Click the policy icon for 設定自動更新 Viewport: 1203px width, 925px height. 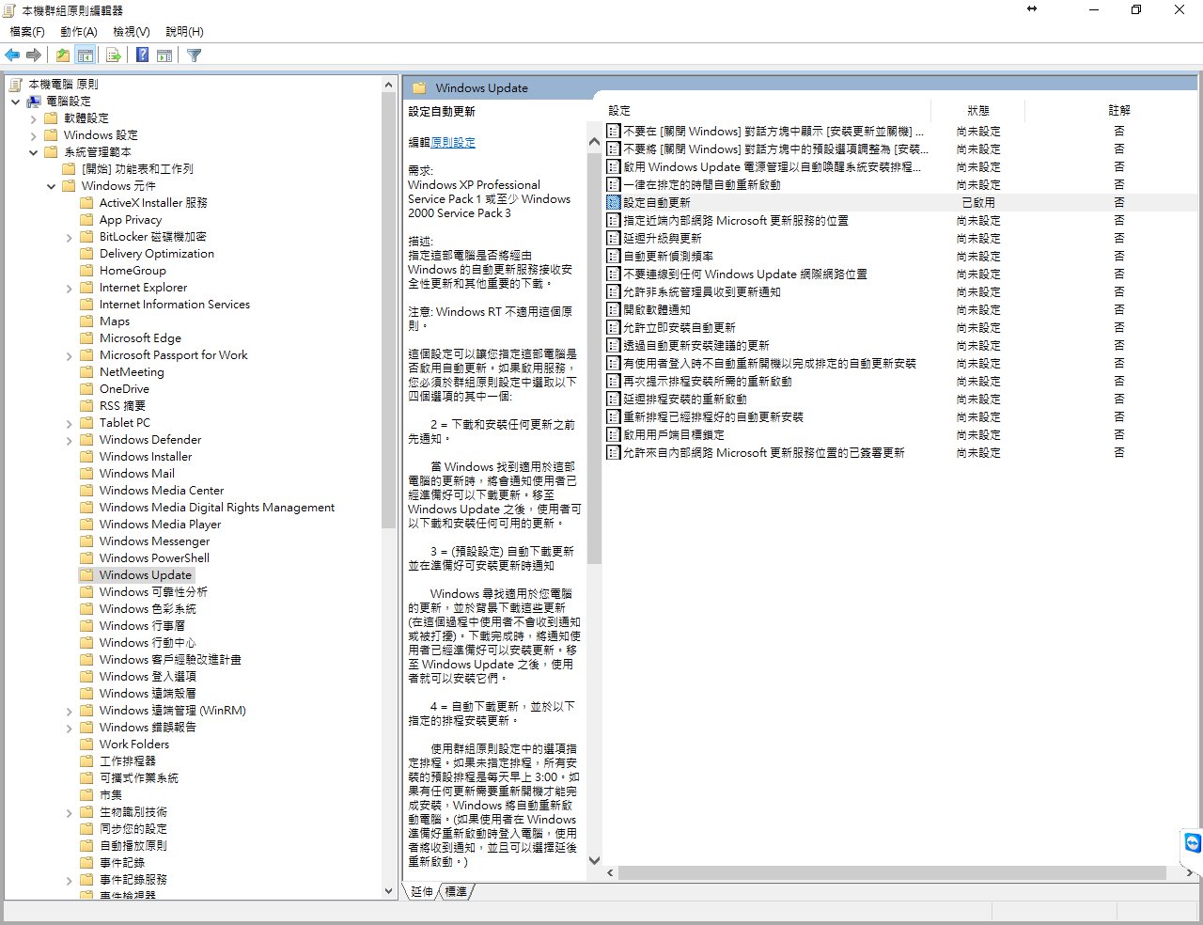pos(614,202)
